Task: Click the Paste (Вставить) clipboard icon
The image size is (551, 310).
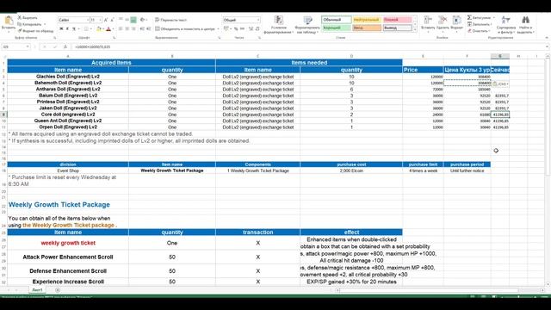Action: click(9, 21)
